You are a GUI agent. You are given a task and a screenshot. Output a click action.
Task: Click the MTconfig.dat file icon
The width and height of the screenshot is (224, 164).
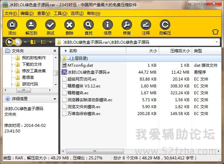coord(64,65)
